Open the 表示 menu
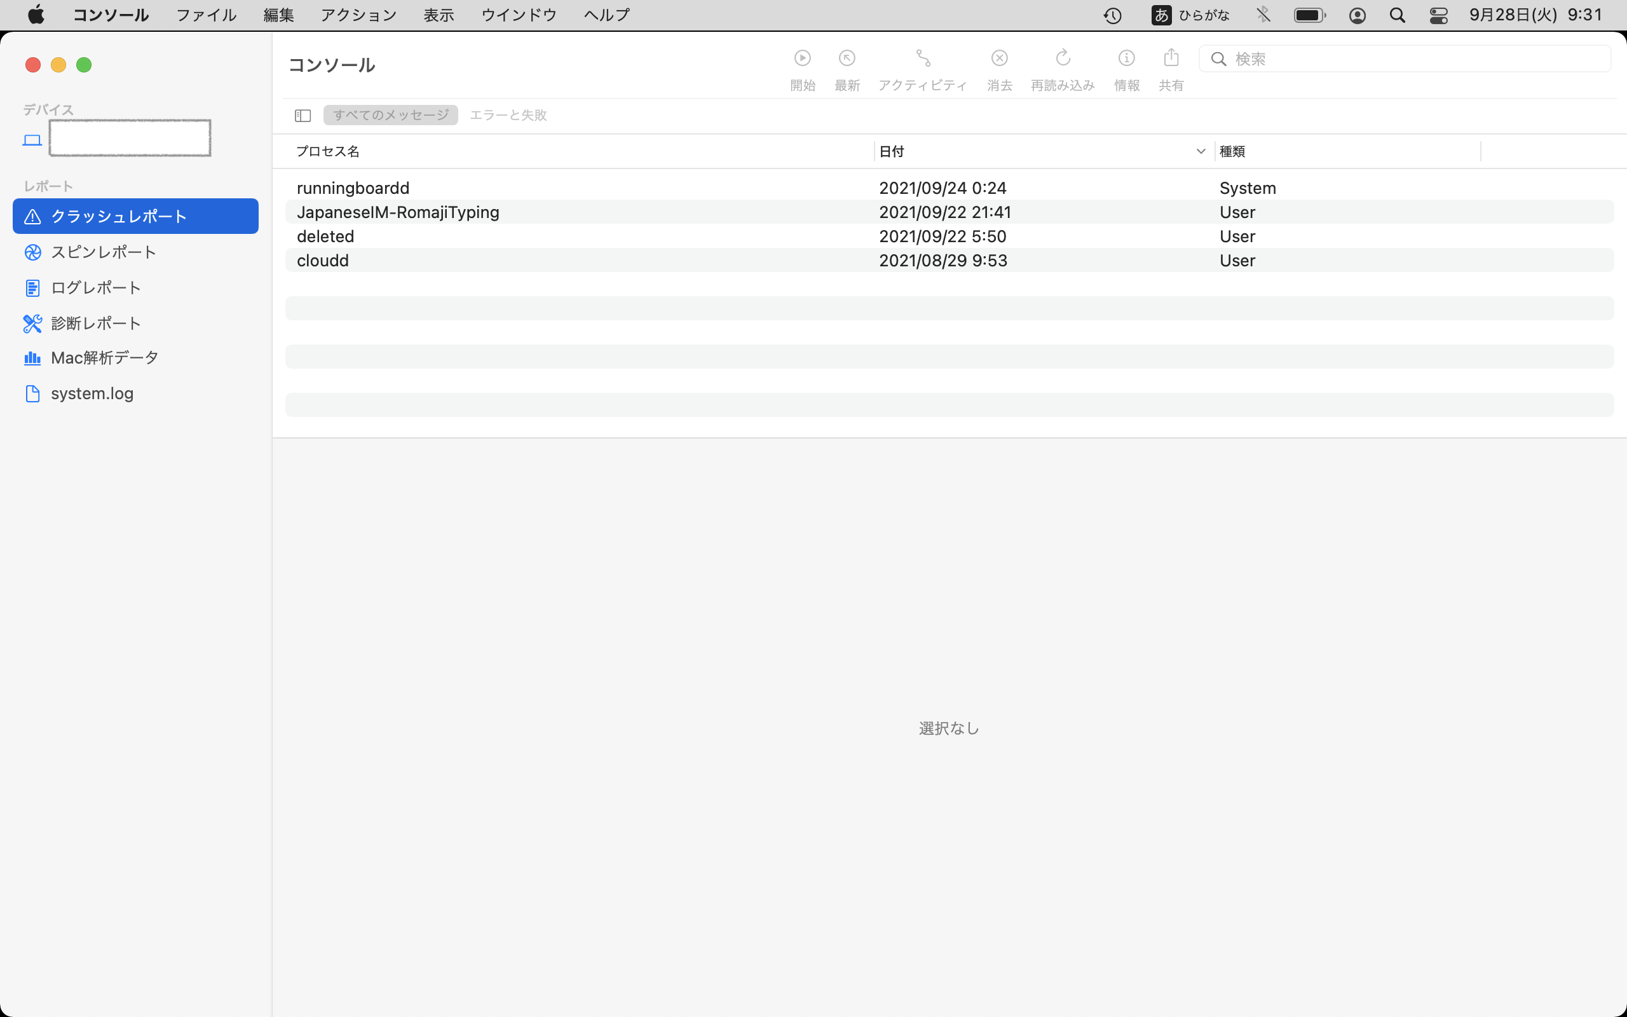1627x1017 pixels. 439,15
